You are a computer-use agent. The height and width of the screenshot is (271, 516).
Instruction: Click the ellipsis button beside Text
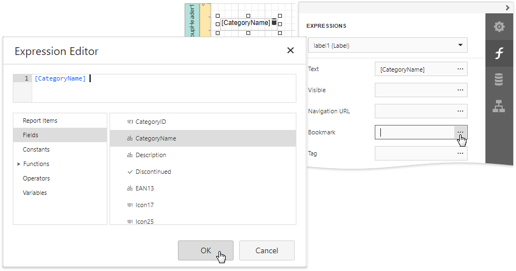click(460, 69)
